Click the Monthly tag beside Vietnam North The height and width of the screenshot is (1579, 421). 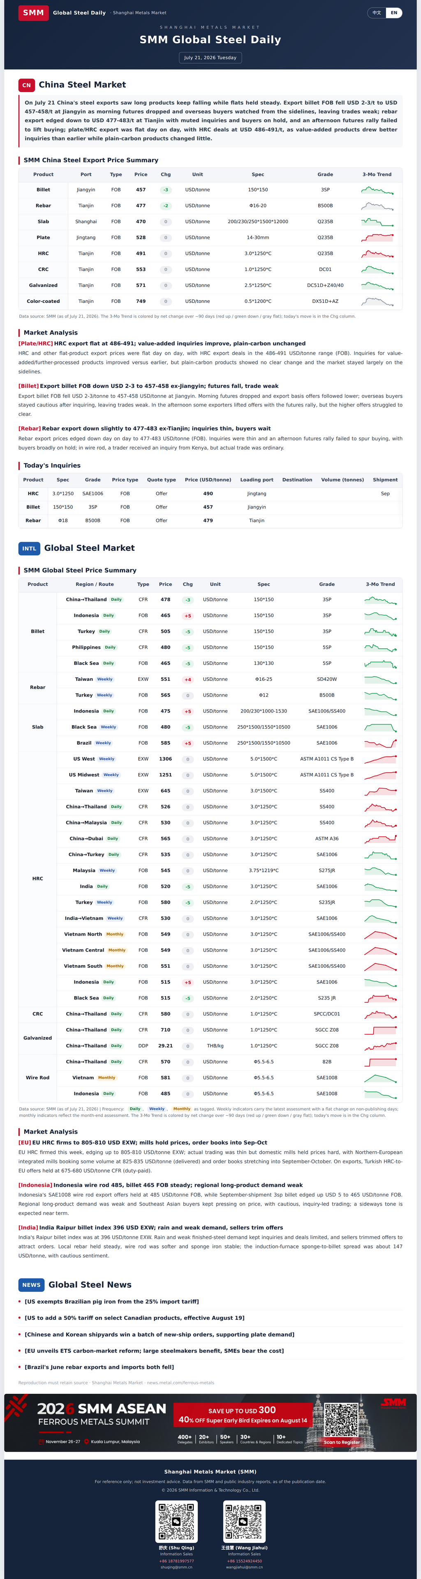point(114,934)
